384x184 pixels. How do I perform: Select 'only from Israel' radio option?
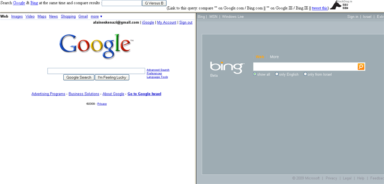(305, 74)
